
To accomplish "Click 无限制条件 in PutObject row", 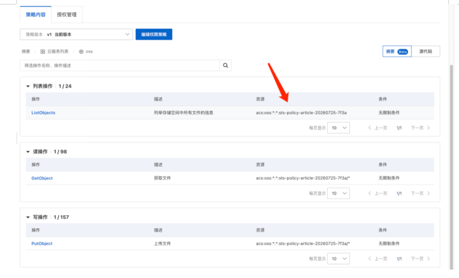I will point(389,244).
